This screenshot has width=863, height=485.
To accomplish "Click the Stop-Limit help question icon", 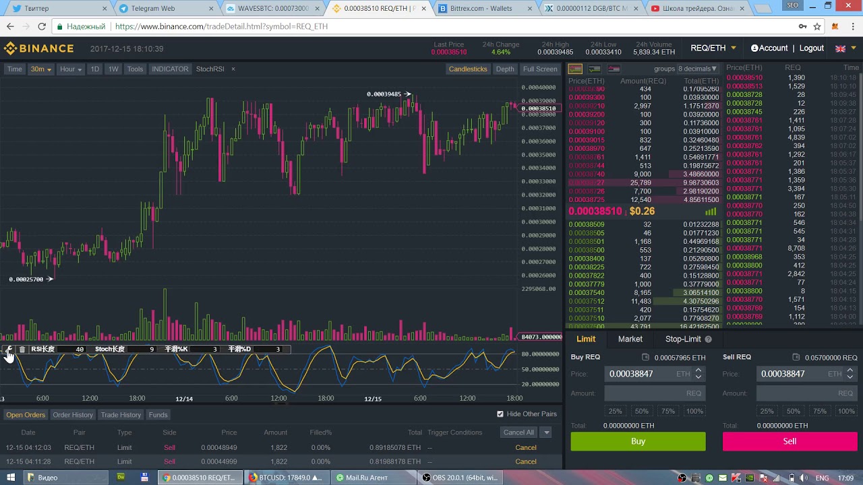I will (709, 339).
